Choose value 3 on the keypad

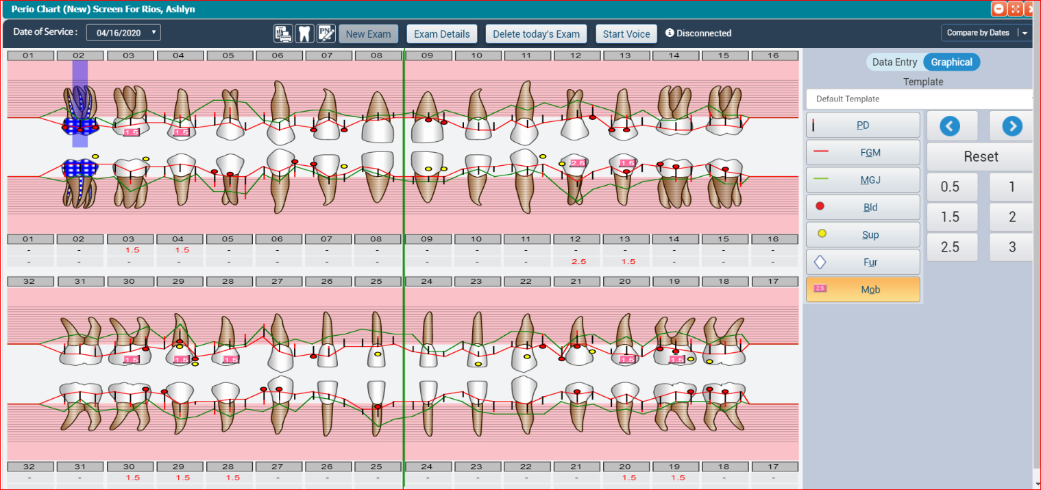tap(1012, 247)
